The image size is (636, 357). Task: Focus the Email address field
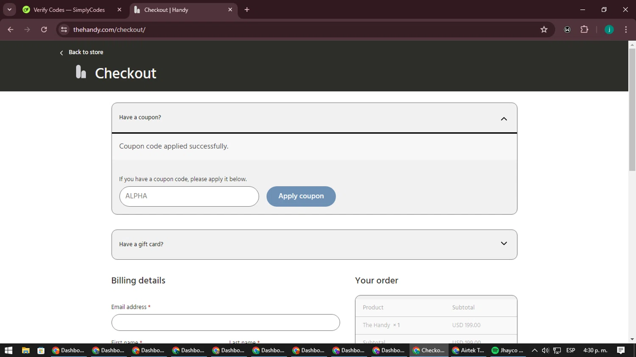coord(226,322)
